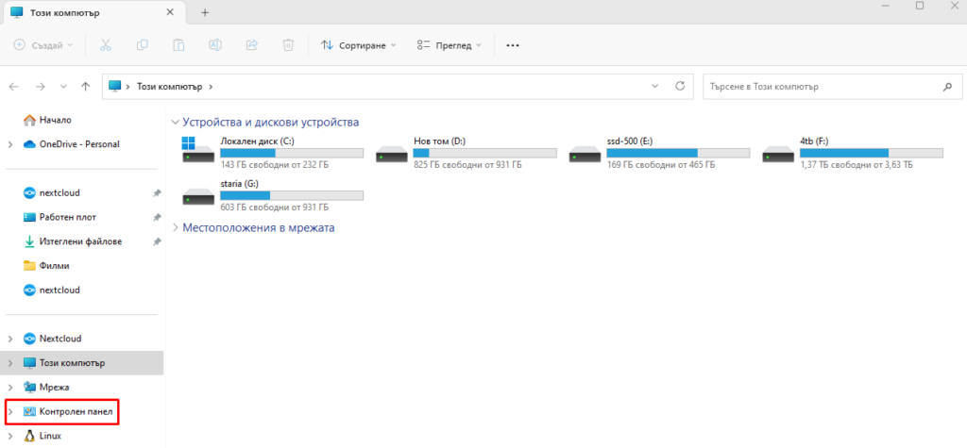Unpin Работен плот from quick access

coord(157,218)
